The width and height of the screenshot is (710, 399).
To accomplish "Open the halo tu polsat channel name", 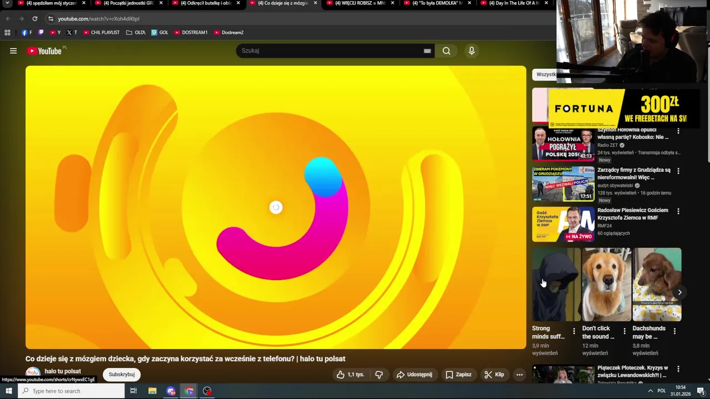I will pos(63,371).
